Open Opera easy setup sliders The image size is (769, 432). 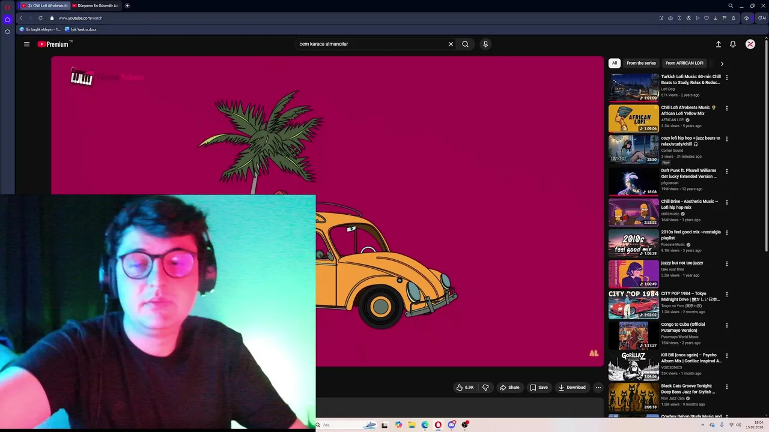725,18
